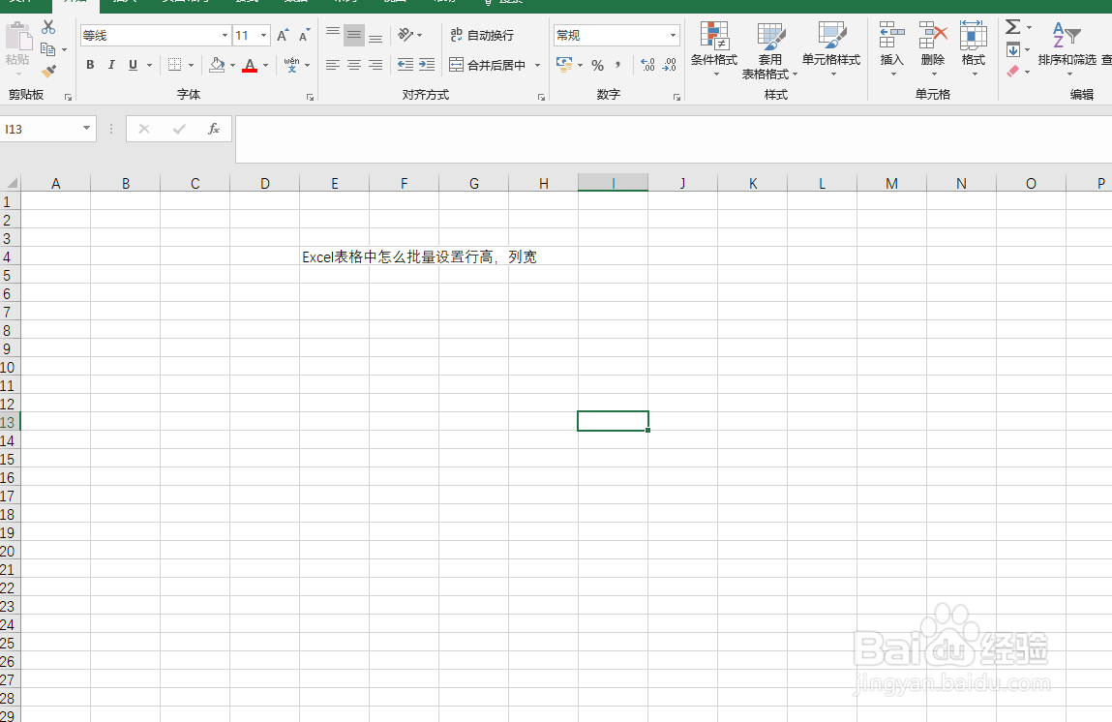Apply cell borders icon

(174, 65)
